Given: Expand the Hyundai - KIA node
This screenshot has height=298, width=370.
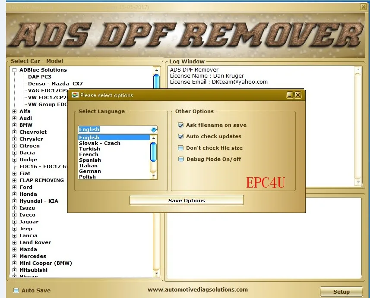Looking at the screenshot, I should pyautogui.click(x=15, y=201).
